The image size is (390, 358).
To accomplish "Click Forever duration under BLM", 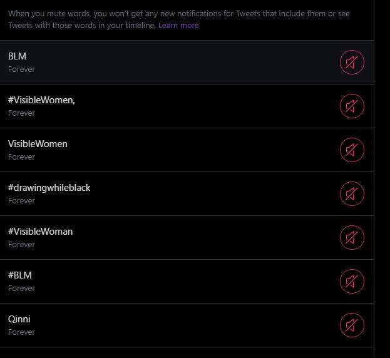I will click(21, 69).
